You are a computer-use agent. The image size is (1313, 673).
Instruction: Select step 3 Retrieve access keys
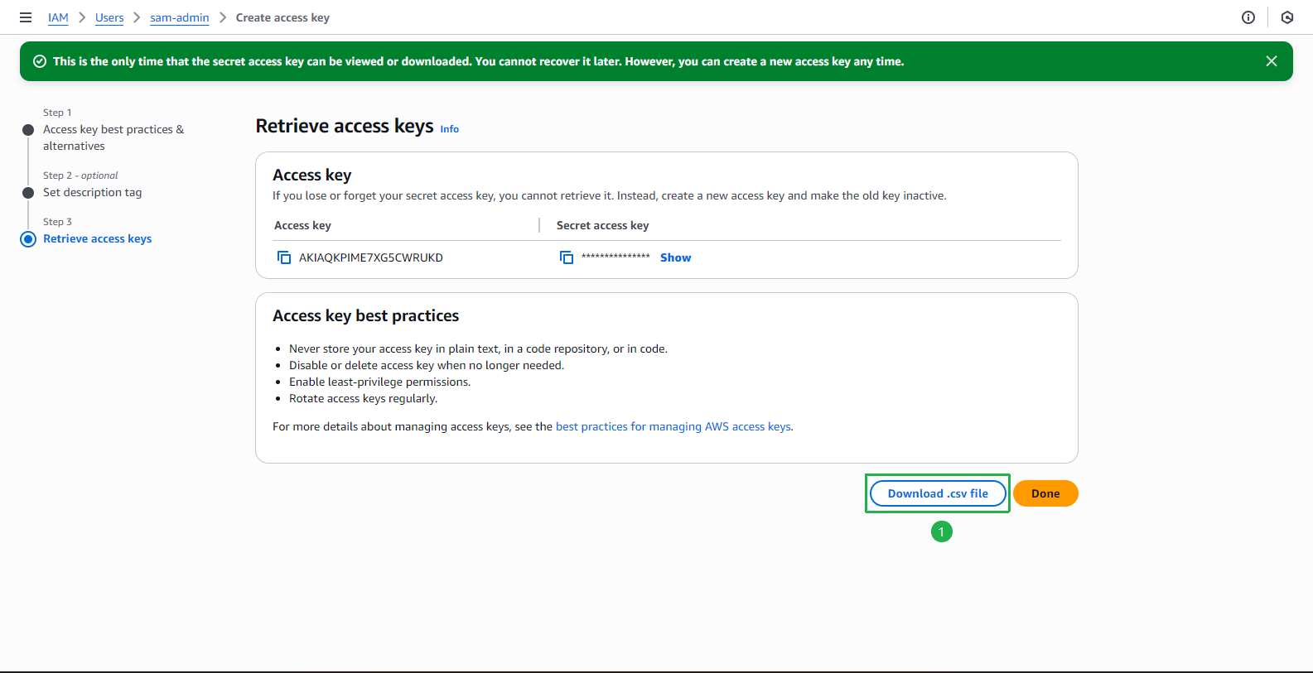97,238
